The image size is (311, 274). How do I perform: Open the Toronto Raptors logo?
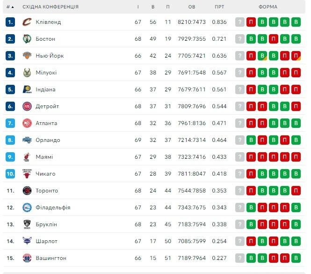point(27,191)
